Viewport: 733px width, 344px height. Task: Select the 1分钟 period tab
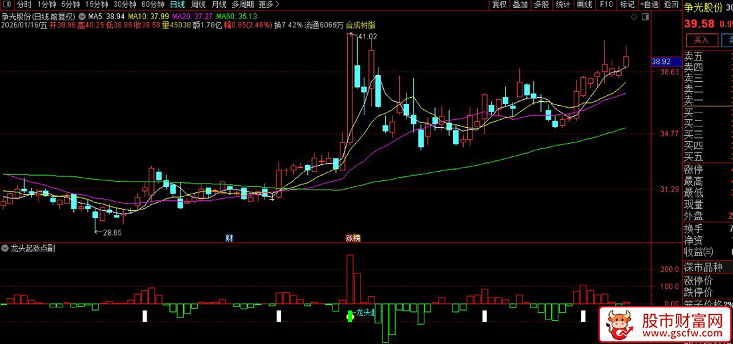pyautogui.click(x=46, y=5)
